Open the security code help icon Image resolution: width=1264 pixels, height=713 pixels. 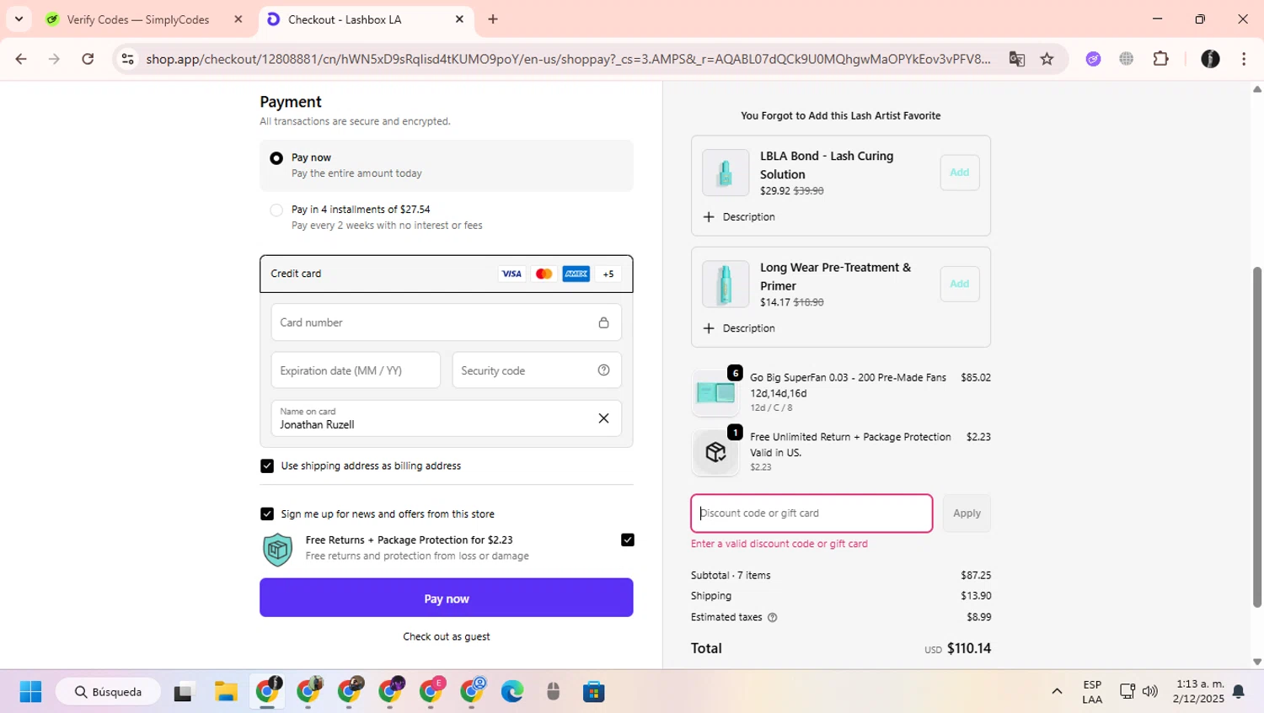pyautogui.click(x=603, y=370)
